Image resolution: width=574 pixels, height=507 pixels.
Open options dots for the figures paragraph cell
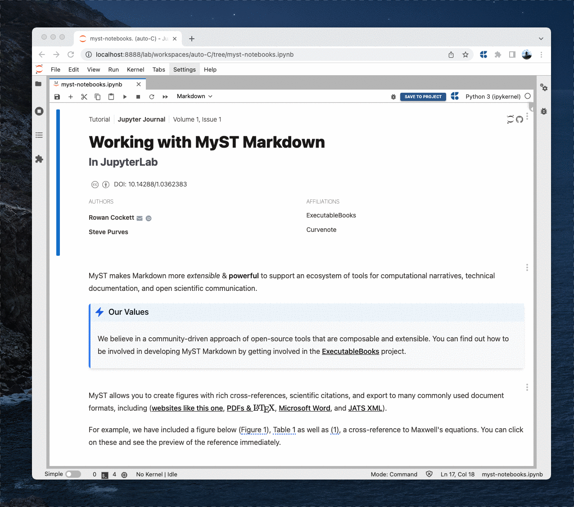click(x=527, y=387)
